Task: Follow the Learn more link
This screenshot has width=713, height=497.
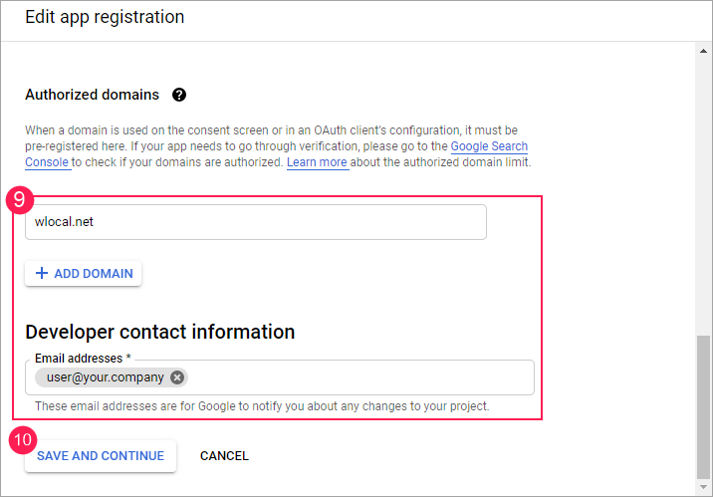Action: 318,162
